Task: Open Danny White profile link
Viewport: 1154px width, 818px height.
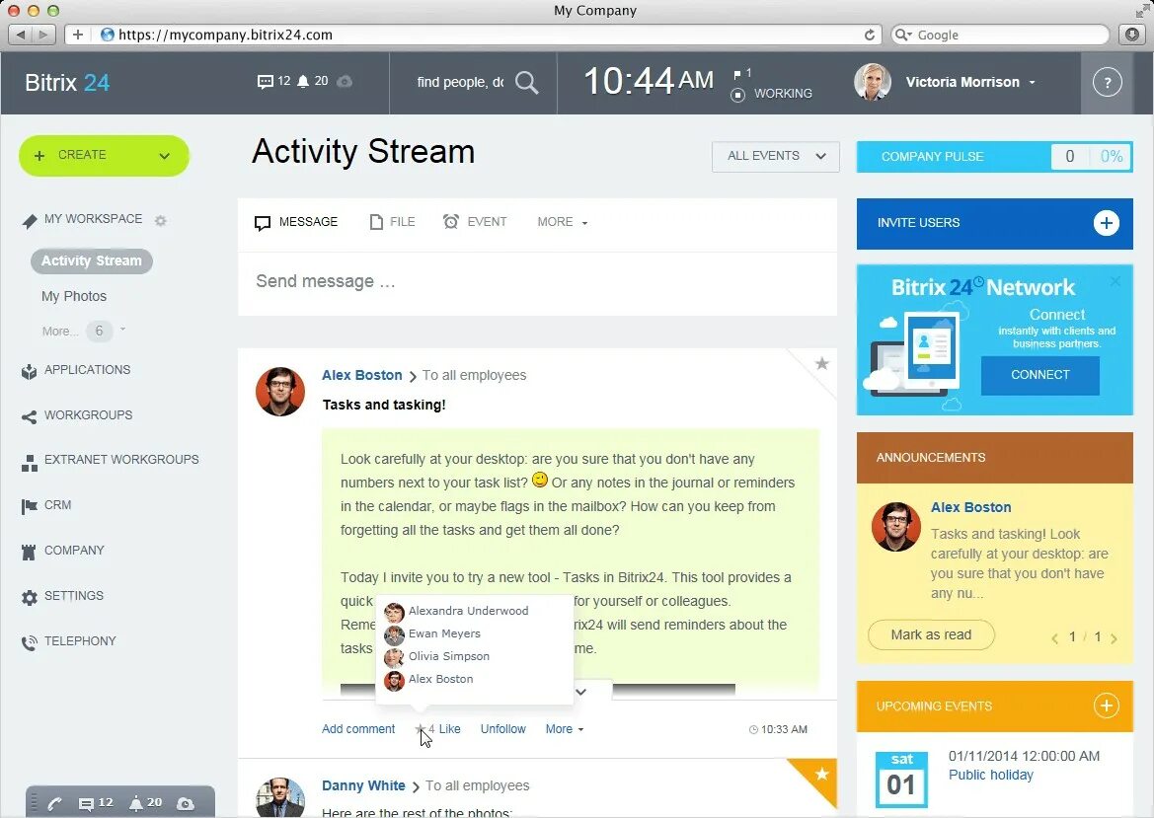Action: pos(363,785)
